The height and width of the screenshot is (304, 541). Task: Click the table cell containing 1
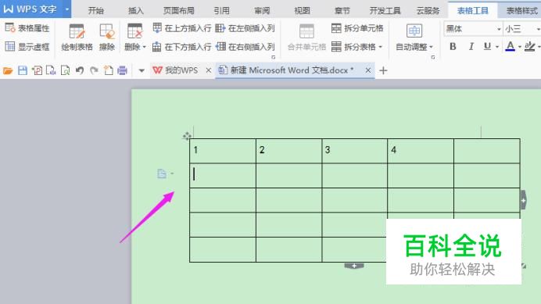click(x=223, y=151)
